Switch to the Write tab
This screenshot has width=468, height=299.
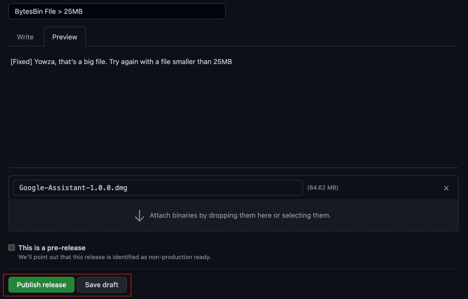(x=25, y=37)
